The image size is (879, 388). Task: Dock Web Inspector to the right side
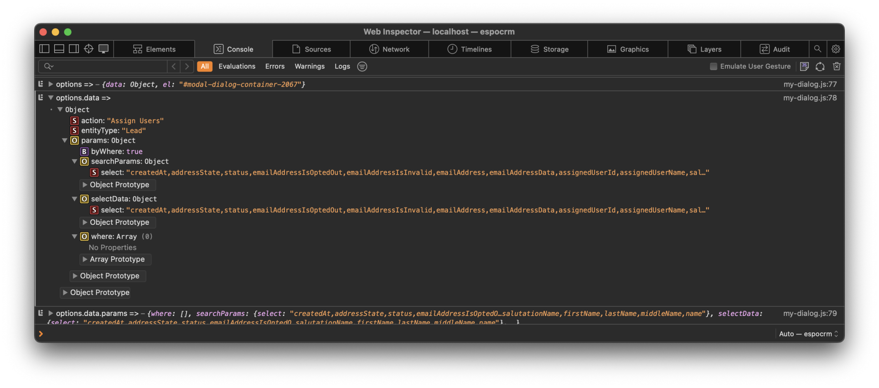click(x=73, y=49)
